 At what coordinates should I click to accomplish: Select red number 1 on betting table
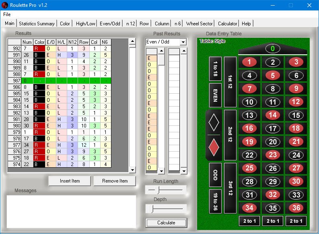coord(249,62)
